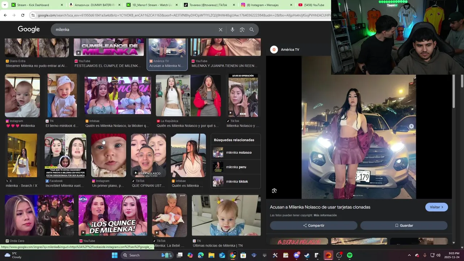This screenshot has width=464, height=261.
Task: Start voice search with the microphone icon
Action: tap(232, 30)
